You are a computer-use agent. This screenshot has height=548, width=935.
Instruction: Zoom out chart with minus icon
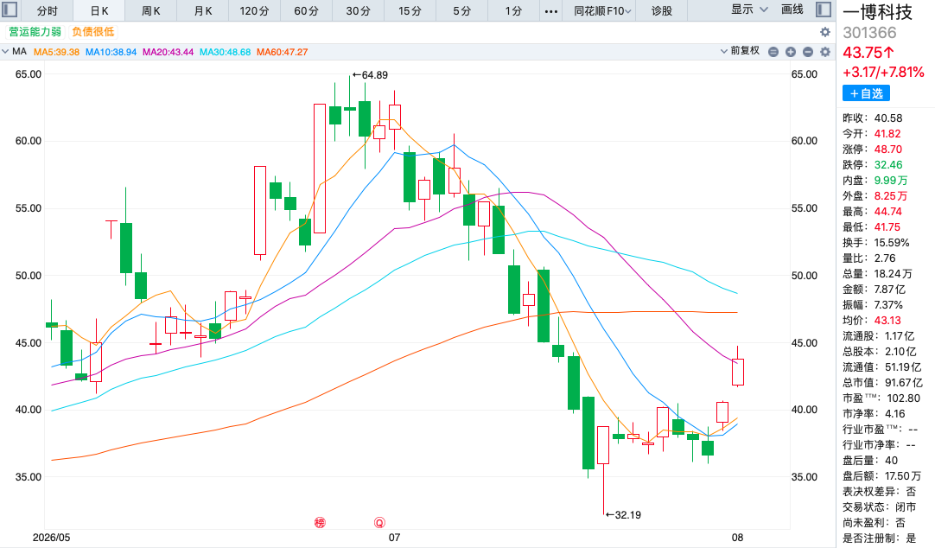(x=808, y=52)
